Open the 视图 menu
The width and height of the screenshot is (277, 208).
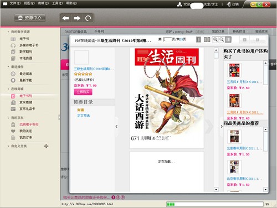click(x=29, y=3)
